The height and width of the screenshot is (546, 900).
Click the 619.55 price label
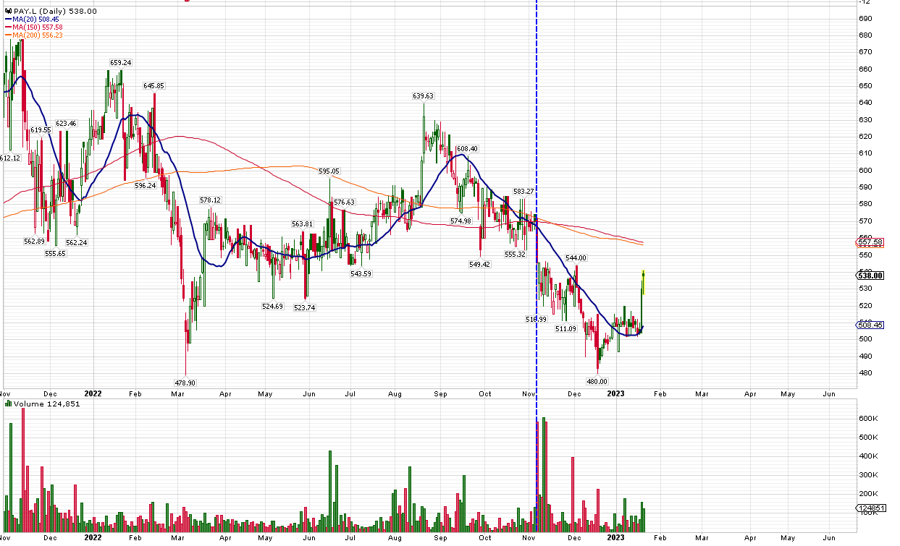(41, 130)
